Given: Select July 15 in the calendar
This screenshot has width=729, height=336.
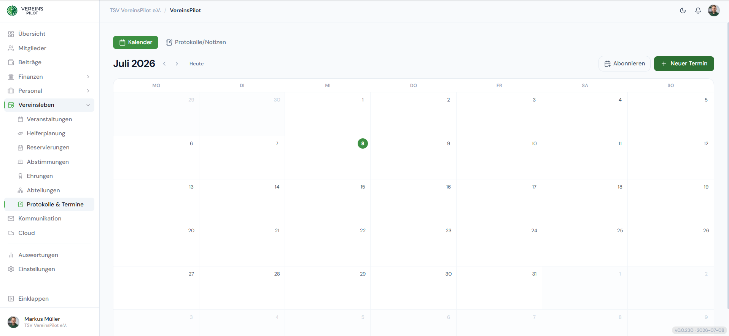Looking at the screenshot, I should click(328, 201).
